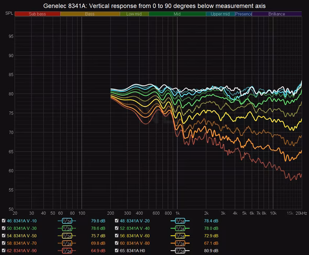The height and width of the screenshot is (255, 309).
Task: Toggle the 54: 8341A V -50 trace checkbox
Action: coord(4,236)
